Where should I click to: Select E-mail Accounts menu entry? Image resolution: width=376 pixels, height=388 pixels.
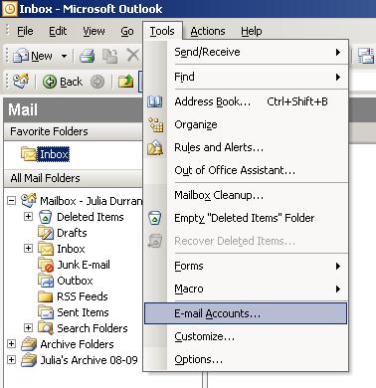(x=246, y=313)
